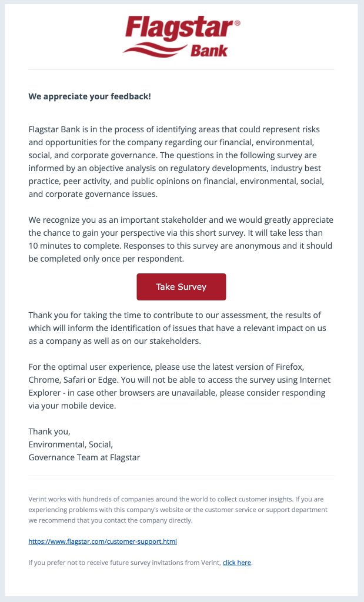Screen dimensions: 364x602
Task: Click the paragraph starting Flagstar Bank is in the process
Action: pos(176,162)
